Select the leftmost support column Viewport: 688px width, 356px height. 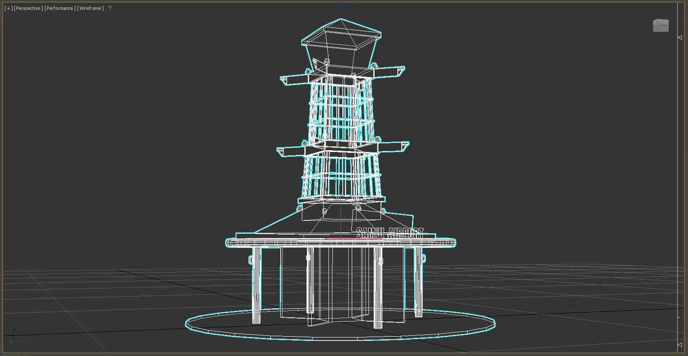pyautogui.click(x=256, y=284)
